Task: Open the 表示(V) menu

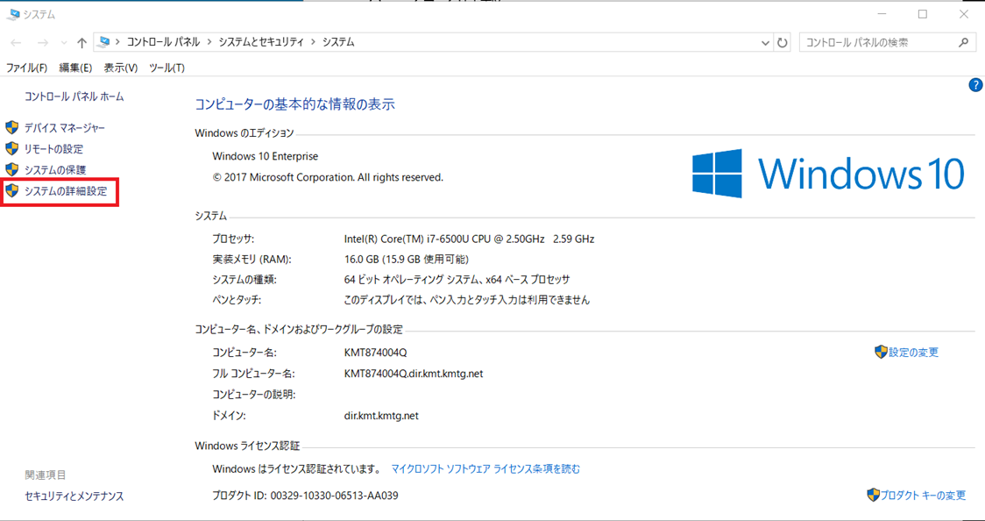Action: (x=121, y=68)
